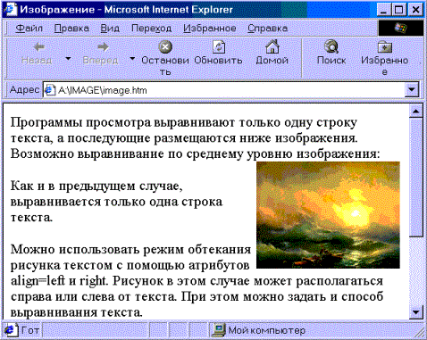Screen dimensions: 427x340
Task: Click the Остановить stop button
Action: pyautogui.click(x=165, y=58)
